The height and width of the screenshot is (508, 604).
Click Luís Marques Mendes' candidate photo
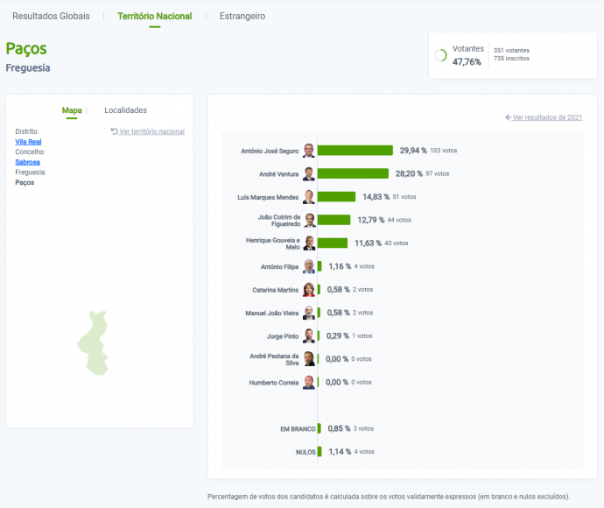pyautogui.click(x=308, y=197)
